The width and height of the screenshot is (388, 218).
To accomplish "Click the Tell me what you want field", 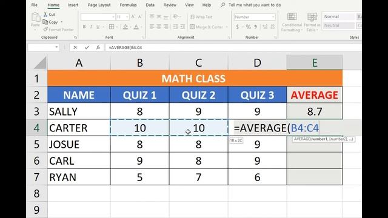I will (x=255, y=5).
